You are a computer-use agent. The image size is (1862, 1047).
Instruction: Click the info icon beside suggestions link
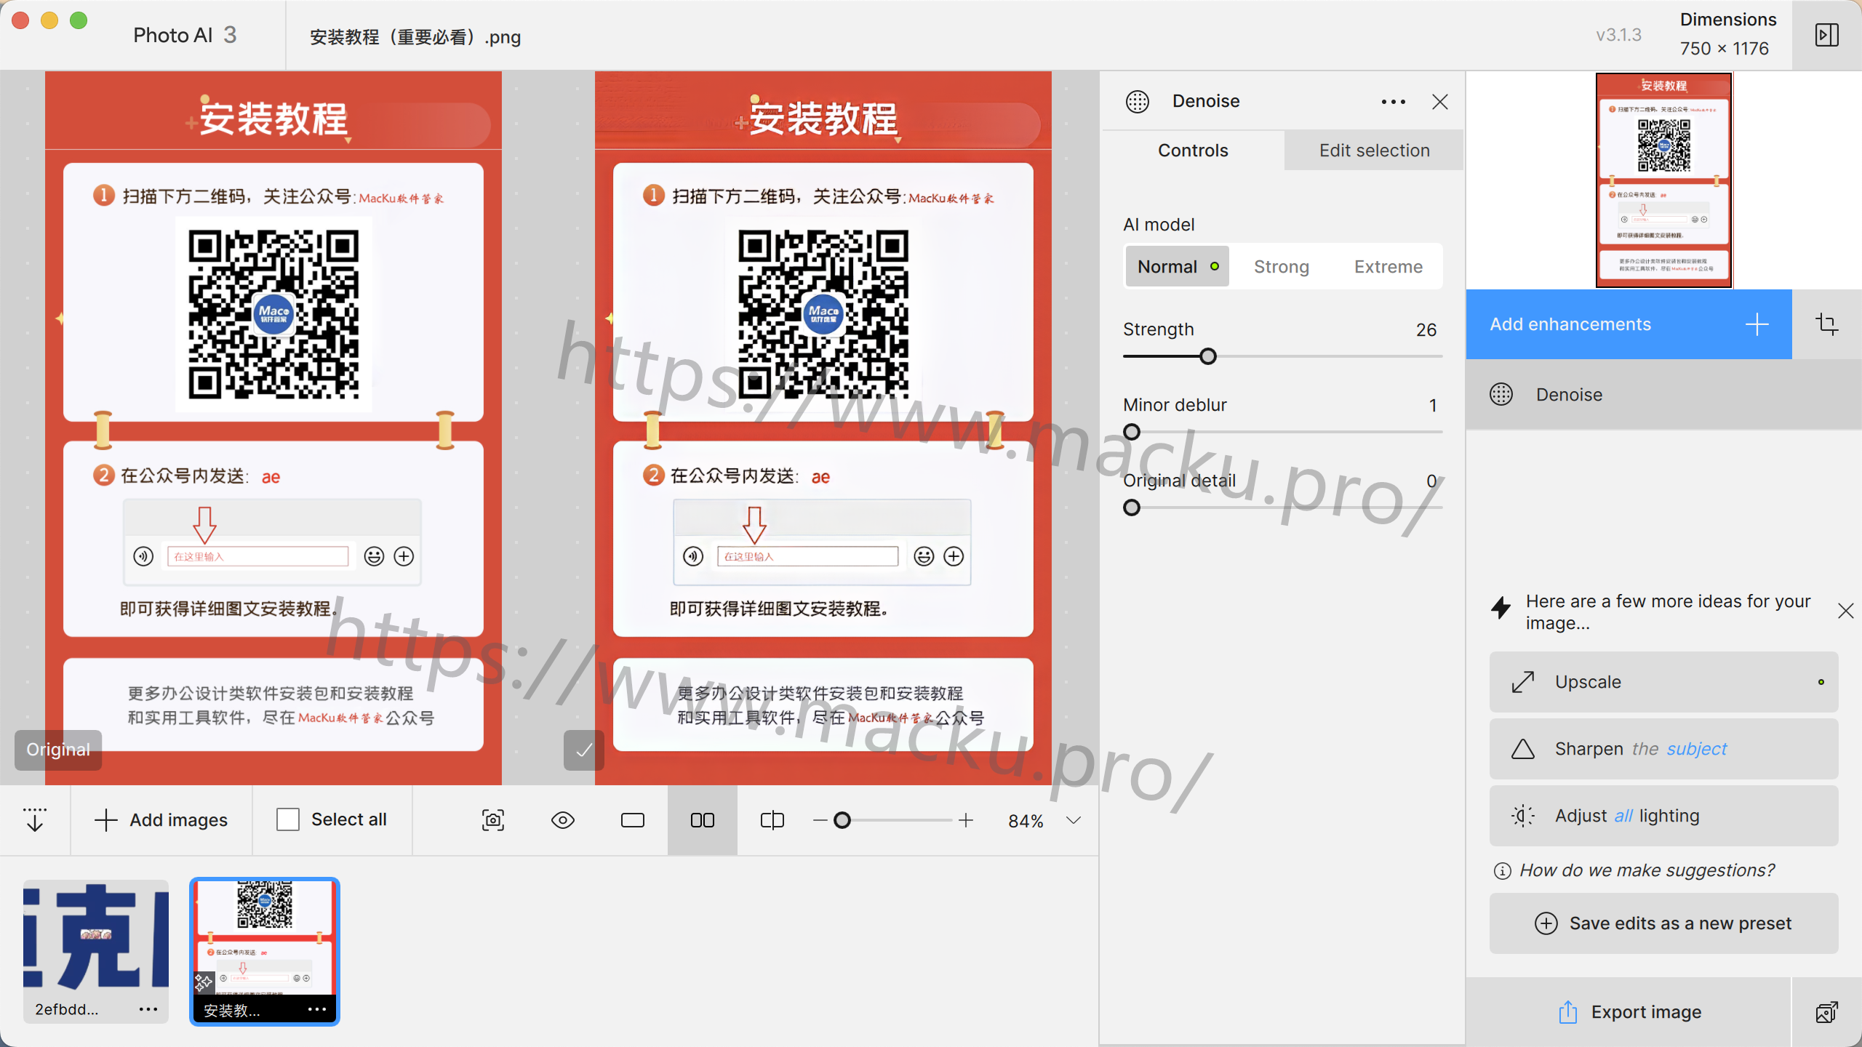pos(1502,871)
